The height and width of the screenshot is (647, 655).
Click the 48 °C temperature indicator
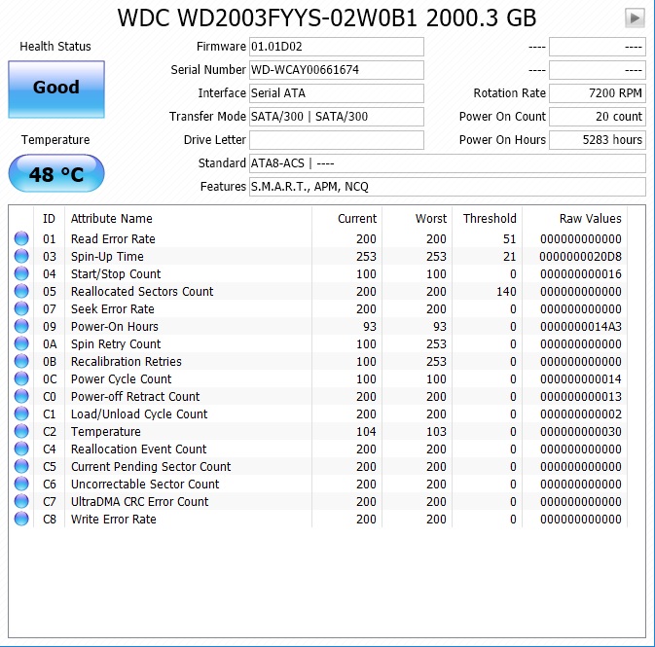(x=56, y=173)
